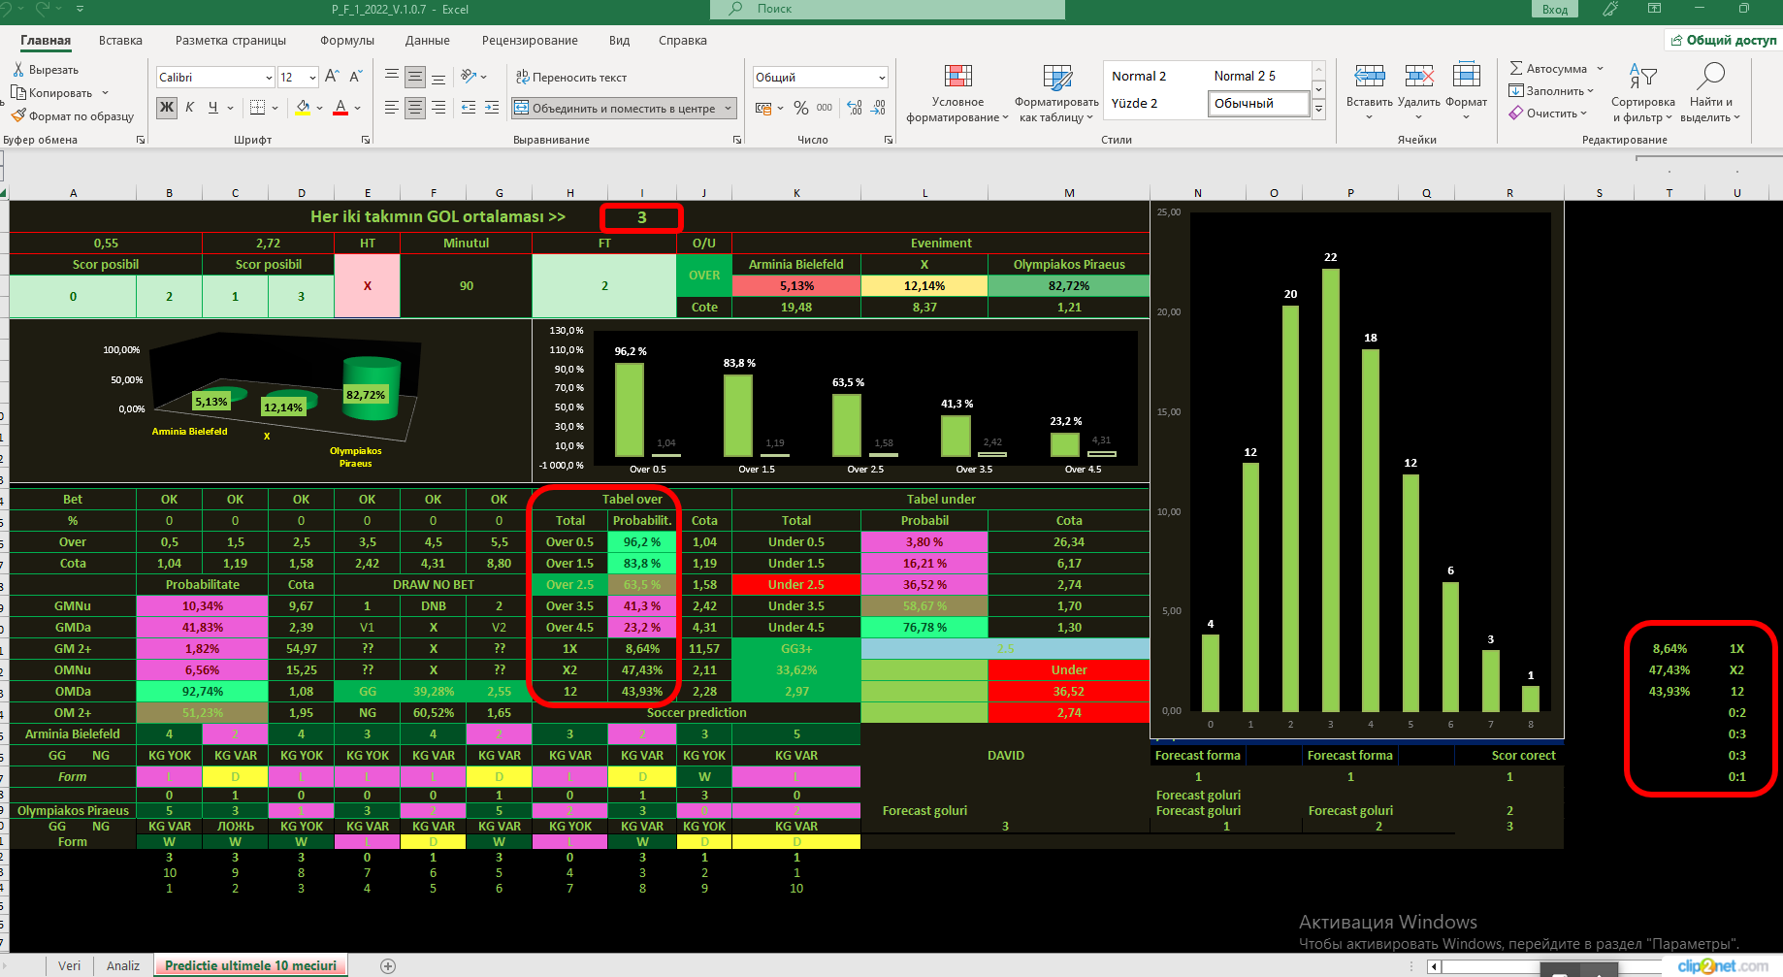The width and height of the screenshot is (1783, 977).
Task: Click the Cut (Вырезать) scissors icon
Action: point(18,70)
